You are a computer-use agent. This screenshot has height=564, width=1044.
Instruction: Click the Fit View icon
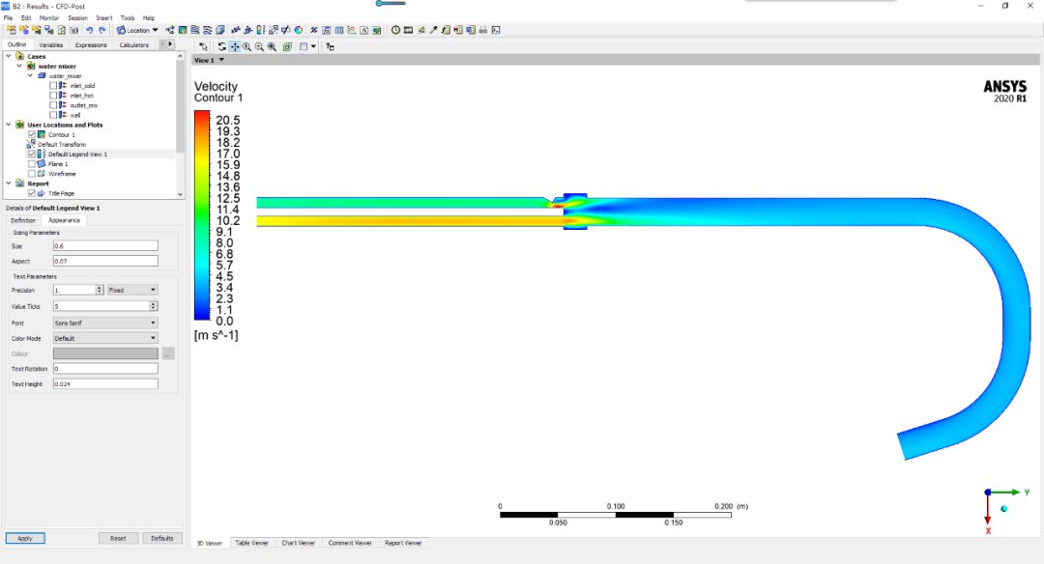click(287, 46)
